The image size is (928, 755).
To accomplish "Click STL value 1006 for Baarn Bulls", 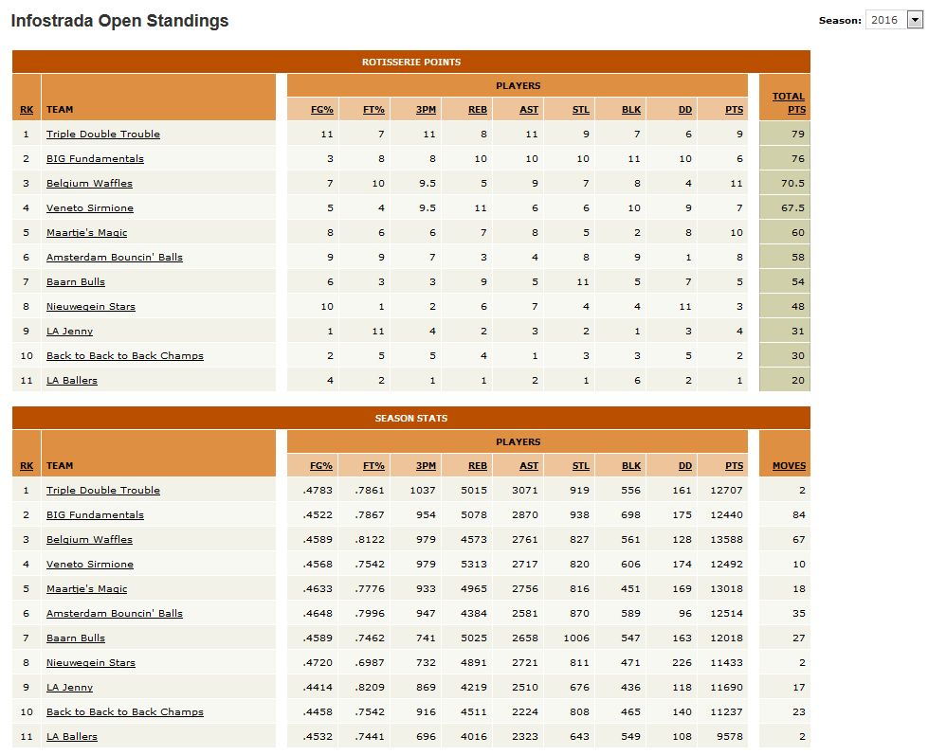I will pyautogui.click(x=576, y=638).
